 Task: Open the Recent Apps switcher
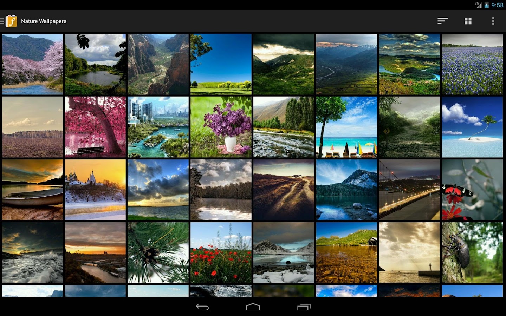[x=304, y=307]
